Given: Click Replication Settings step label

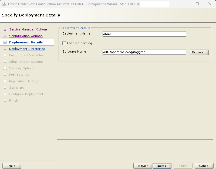Looking at the screenshot, I should [x=24, y=81].
